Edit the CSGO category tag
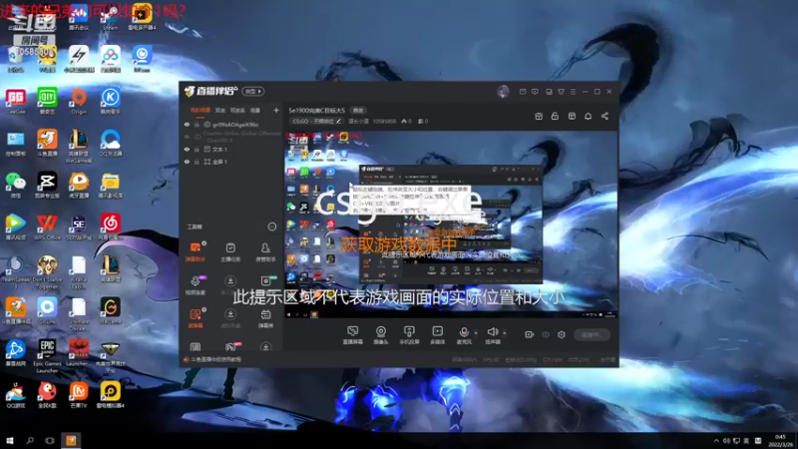798x449 pixels. [x=316, y=121]
